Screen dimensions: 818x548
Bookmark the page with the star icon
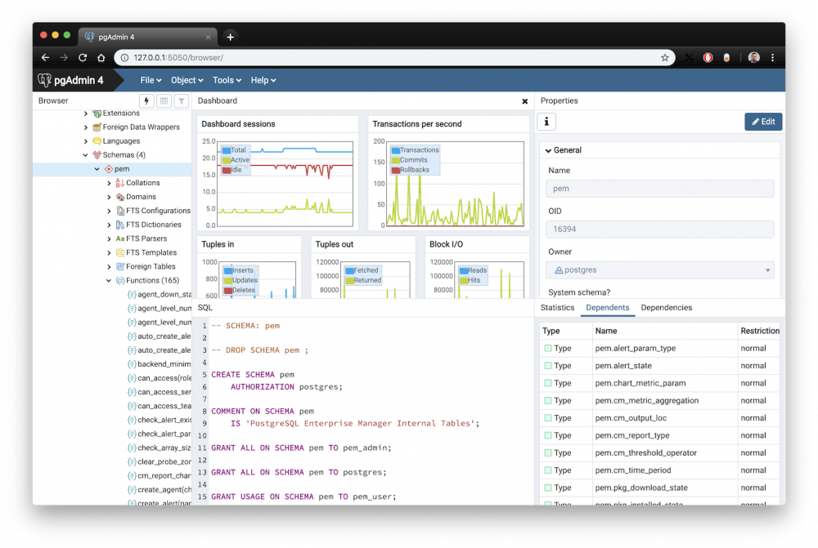664,58
